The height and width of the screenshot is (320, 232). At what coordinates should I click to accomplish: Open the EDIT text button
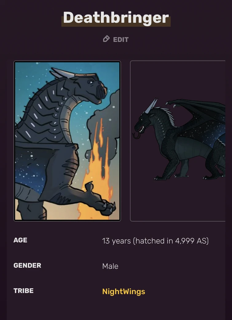point(121,39)
